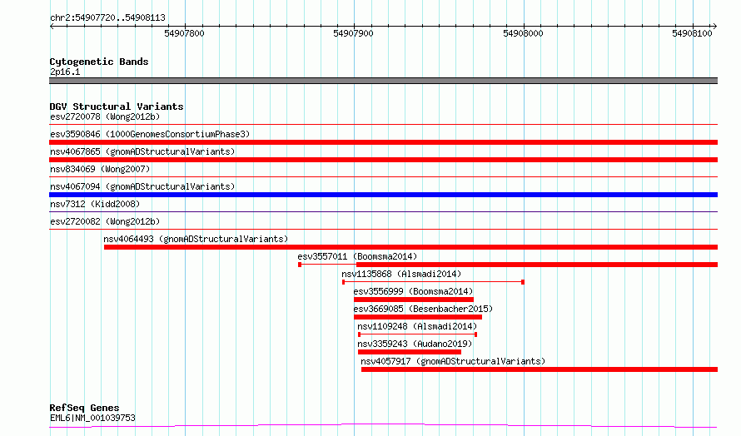Open variant nsv1109248 (Alsmadi2014)
This screenshot has width=741, height=436.
coord(417,326)
